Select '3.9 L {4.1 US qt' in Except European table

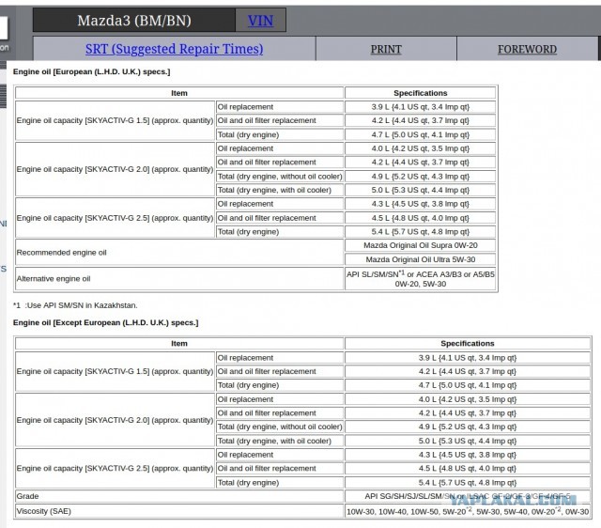coord(468,358)
